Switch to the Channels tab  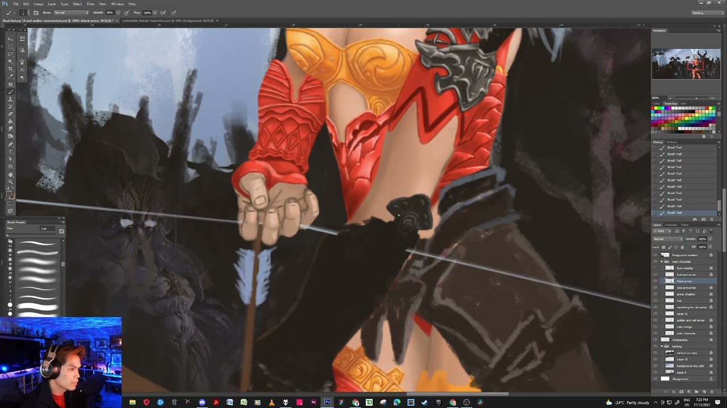[x=671, y=225]
